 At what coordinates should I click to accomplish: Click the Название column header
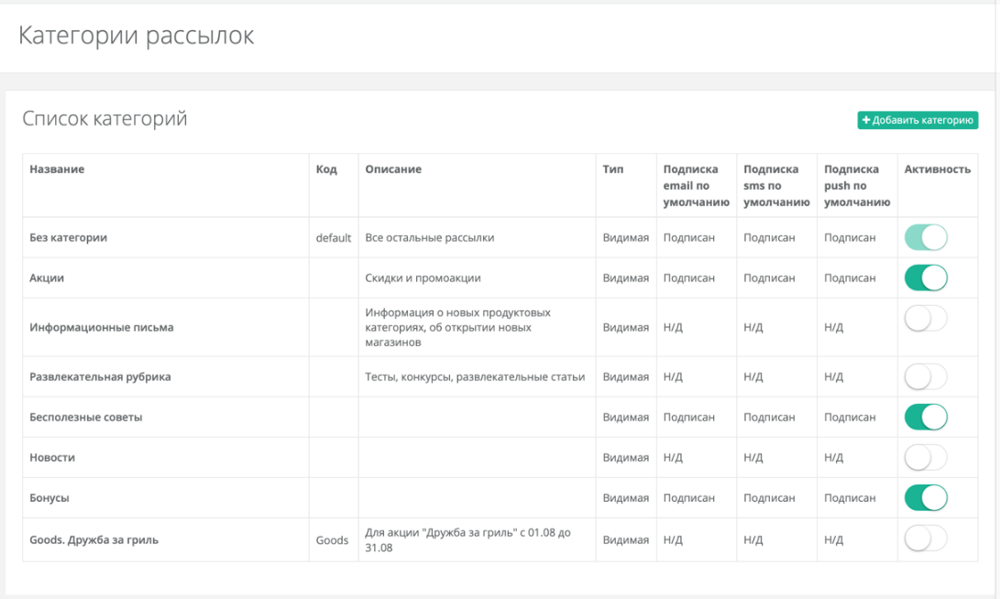coord(57,169)
